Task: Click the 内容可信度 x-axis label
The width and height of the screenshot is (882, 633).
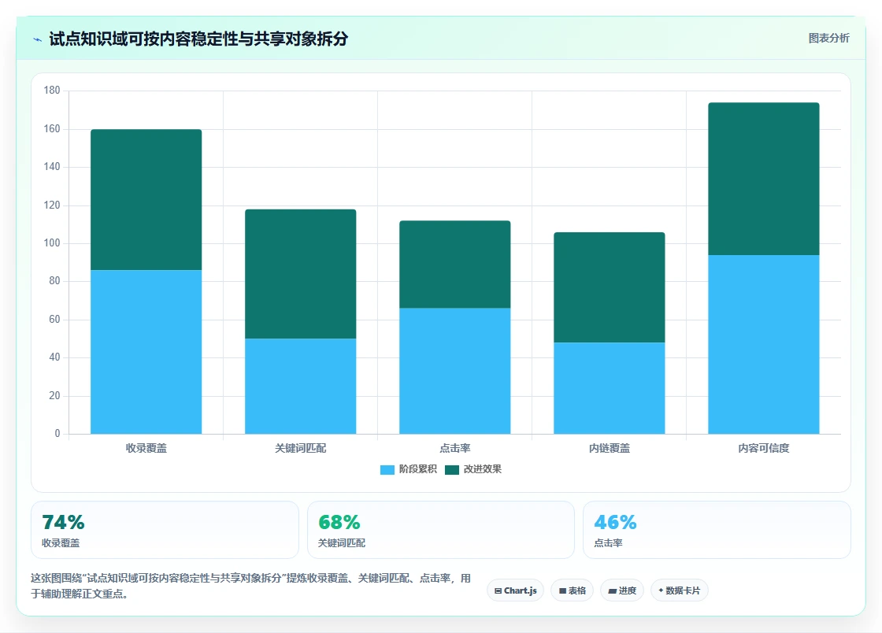Action: (764, 448)
